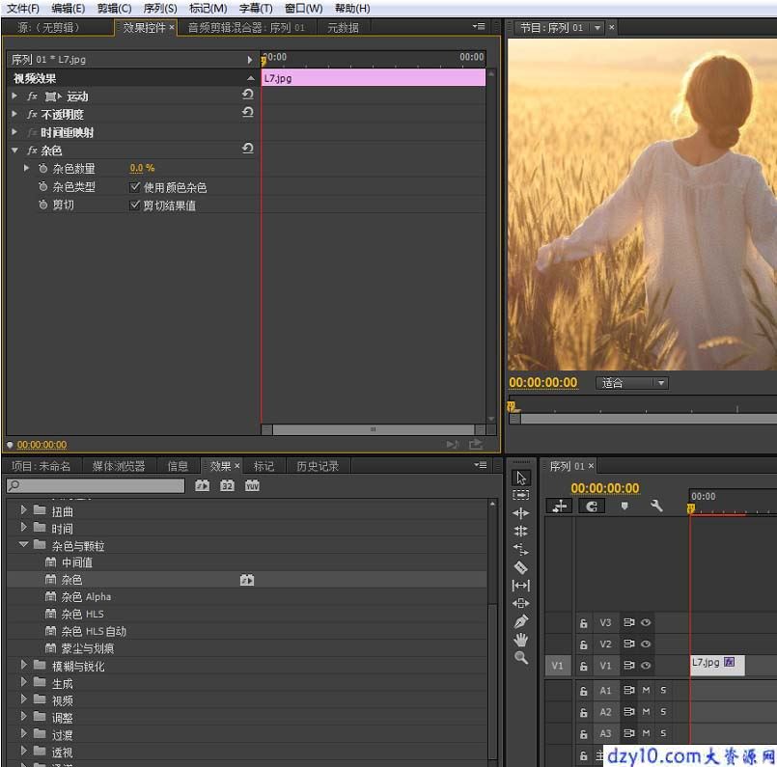This screenshot has height=767, width=777.
Task: Expand 时间重映射 properties
Action: point(14,132)
